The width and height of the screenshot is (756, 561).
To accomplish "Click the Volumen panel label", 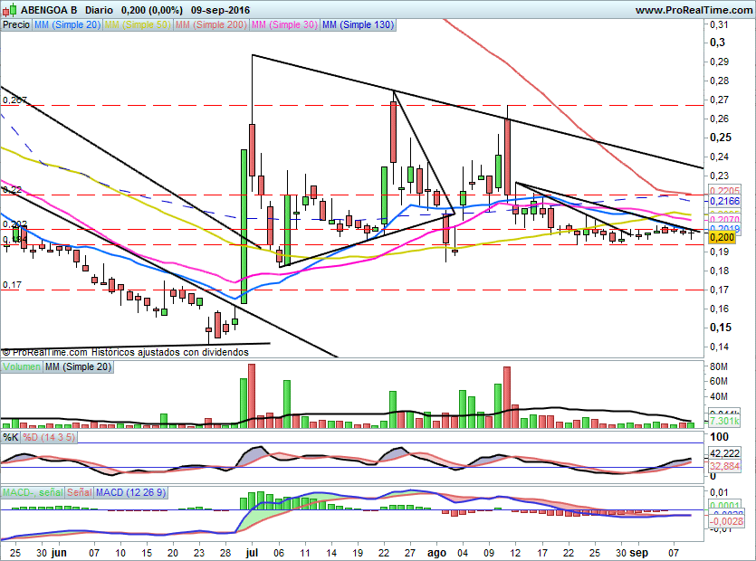I will (x=22, y=367).
